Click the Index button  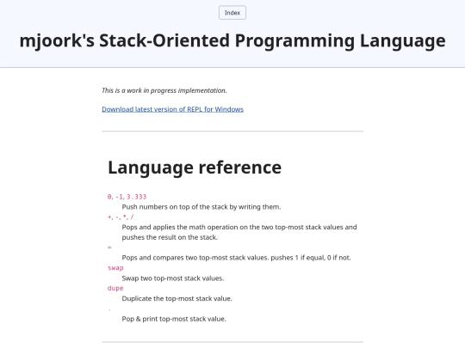coord(232,13)
